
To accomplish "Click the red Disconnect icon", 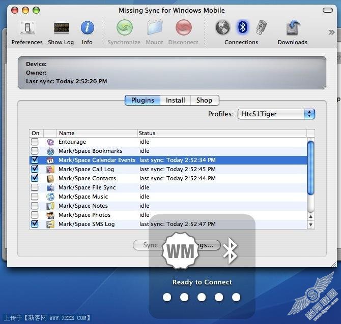I will coord(184,27).
